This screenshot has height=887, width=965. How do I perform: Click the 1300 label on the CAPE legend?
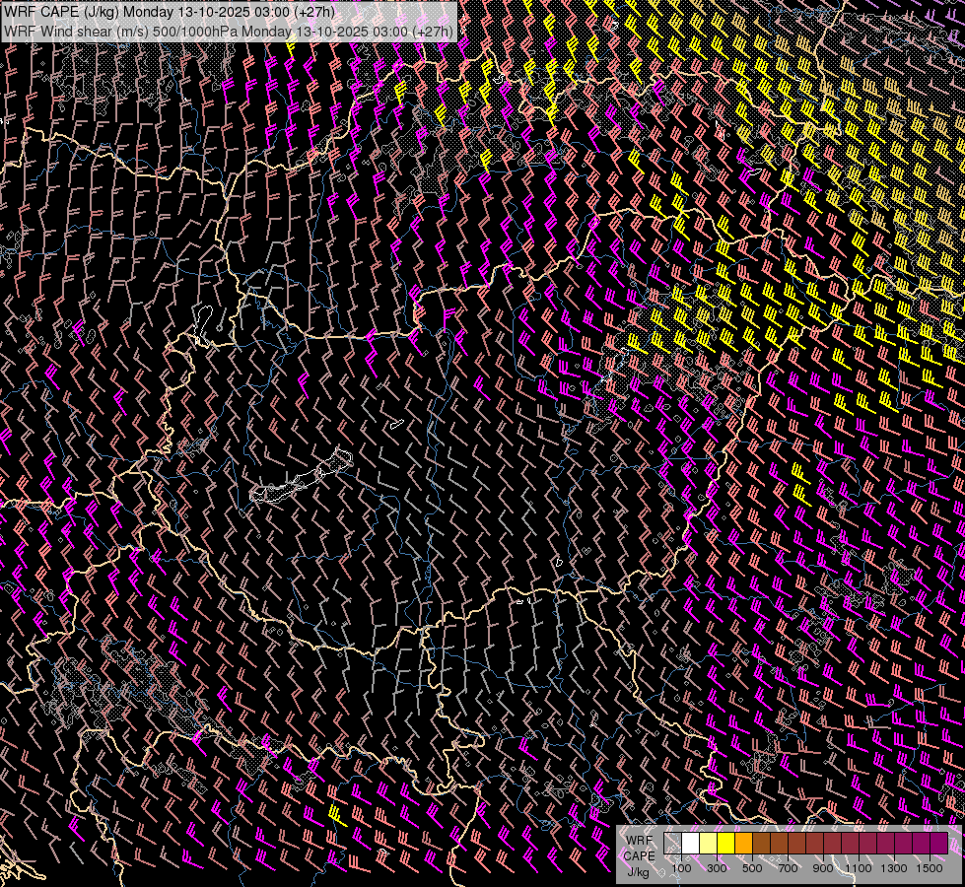[894, 868]
